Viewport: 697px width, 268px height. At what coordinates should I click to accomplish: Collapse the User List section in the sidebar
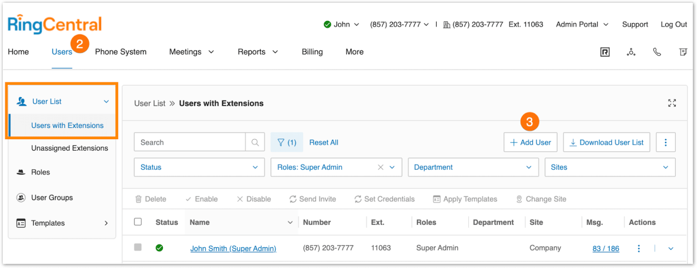click(x=106, y=101)
